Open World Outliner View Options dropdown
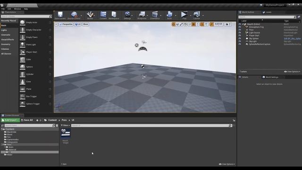Image resolution: width=302 pixels, height=170 pixels. point(292,72)
